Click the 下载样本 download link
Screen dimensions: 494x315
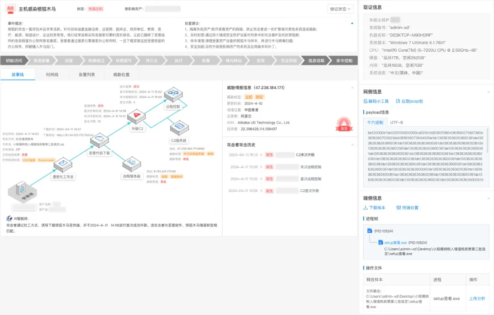[374, 208]
